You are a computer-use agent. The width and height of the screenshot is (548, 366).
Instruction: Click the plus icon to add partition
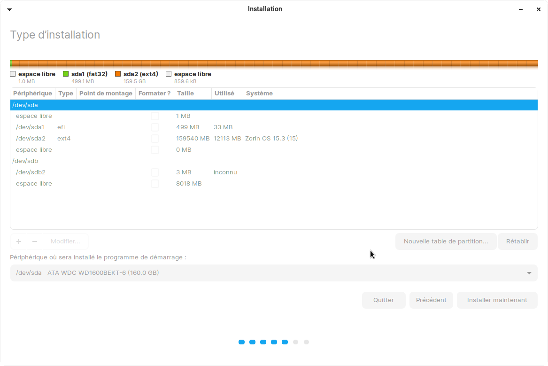pyautogui.click(x=19, y=241)
